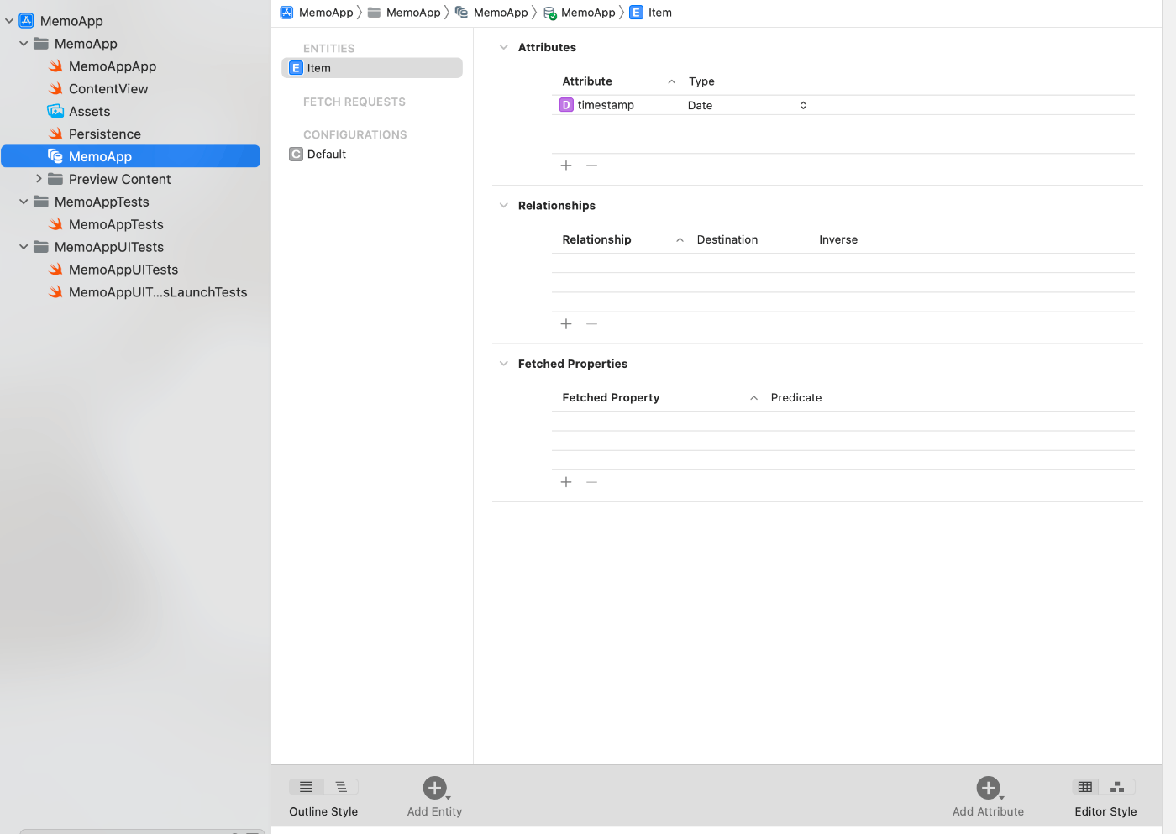This screenshot has width=1176, height=834.
Task: Remove relationship with minus icon
Action: [x=592, y=323]
